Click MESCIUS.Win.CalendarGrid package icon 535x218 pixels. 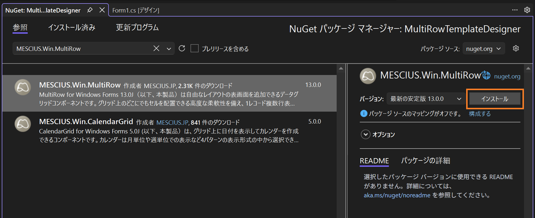23,124
